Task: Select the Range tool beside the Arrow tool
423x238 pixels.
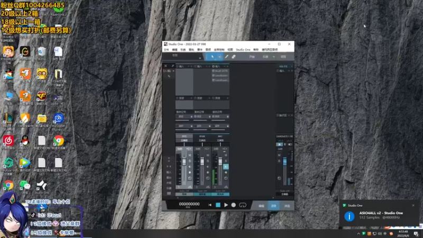Action: 219,57
